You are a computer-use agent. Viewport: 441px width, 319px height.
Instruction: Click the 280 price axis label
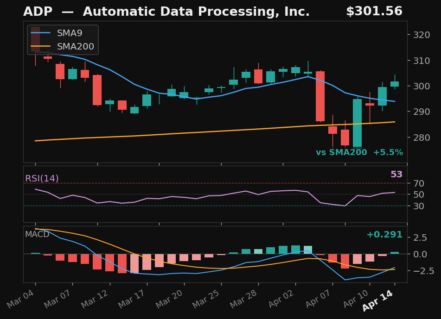(x=422, y=138)
